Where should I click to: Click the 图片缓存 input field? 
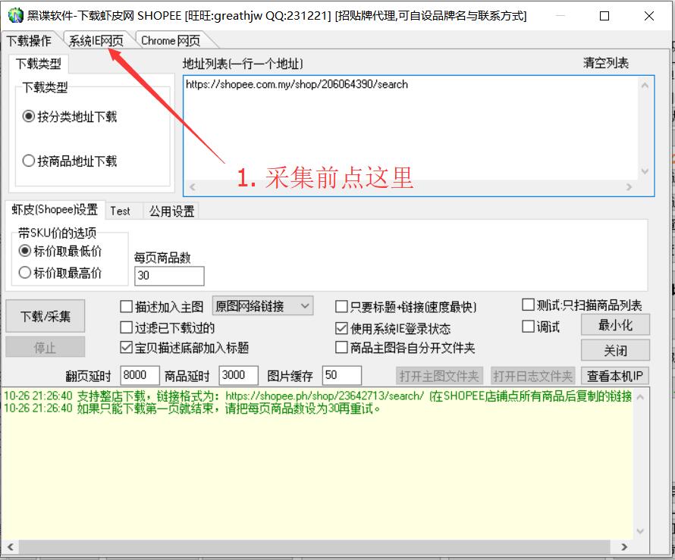point(342,376)
